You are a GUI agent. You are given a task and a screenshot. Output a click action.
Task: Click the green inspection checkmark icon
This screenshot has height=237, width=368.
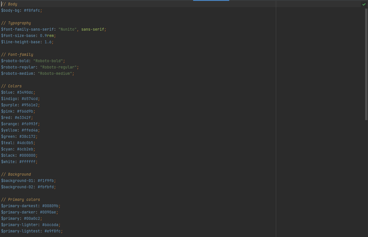(x=364, y=5)
